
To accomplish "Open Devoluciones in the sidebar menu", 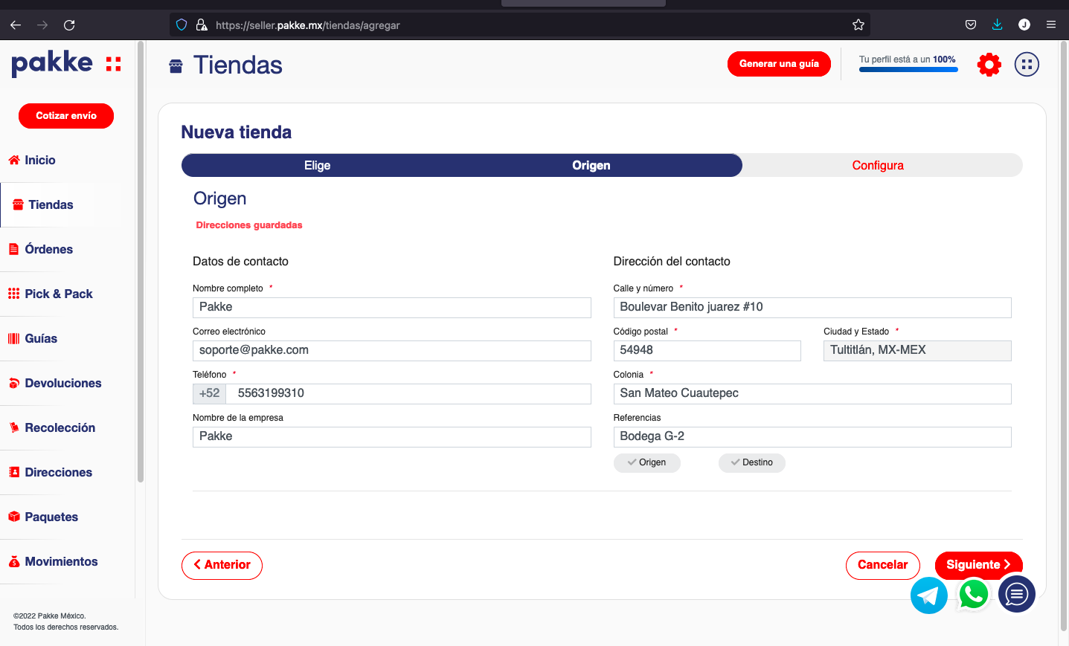I will tap(63, 383).
